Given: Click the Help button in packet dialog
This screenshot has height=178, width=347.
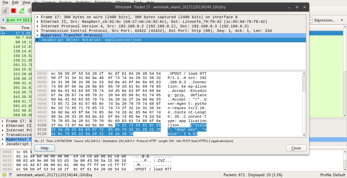Looking at the screenshot, I should pos(45,148).
